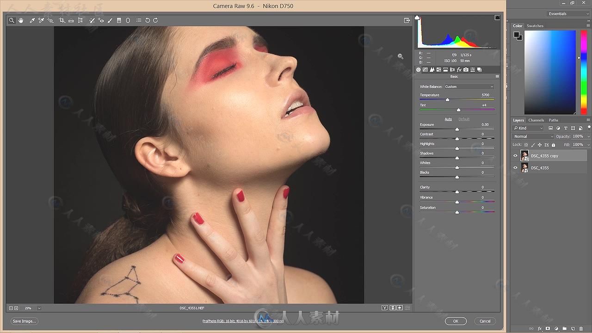Open the zoom level dropdown at 25%
This screenshot has width=592, height=333.
(39, 308)
